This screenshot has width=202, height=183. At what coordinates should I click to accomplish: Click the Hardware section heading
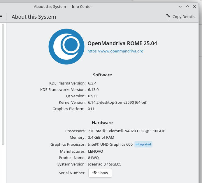pos(102,123)
